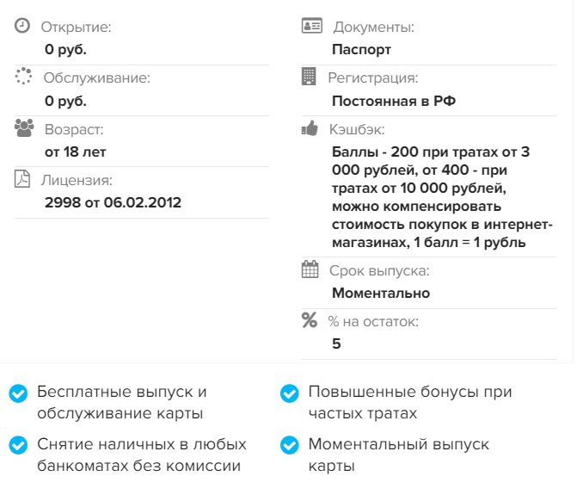This screenshot has width=577, height=495.
Task: Click the percent icon beside % на остаток
Action: 310,320
